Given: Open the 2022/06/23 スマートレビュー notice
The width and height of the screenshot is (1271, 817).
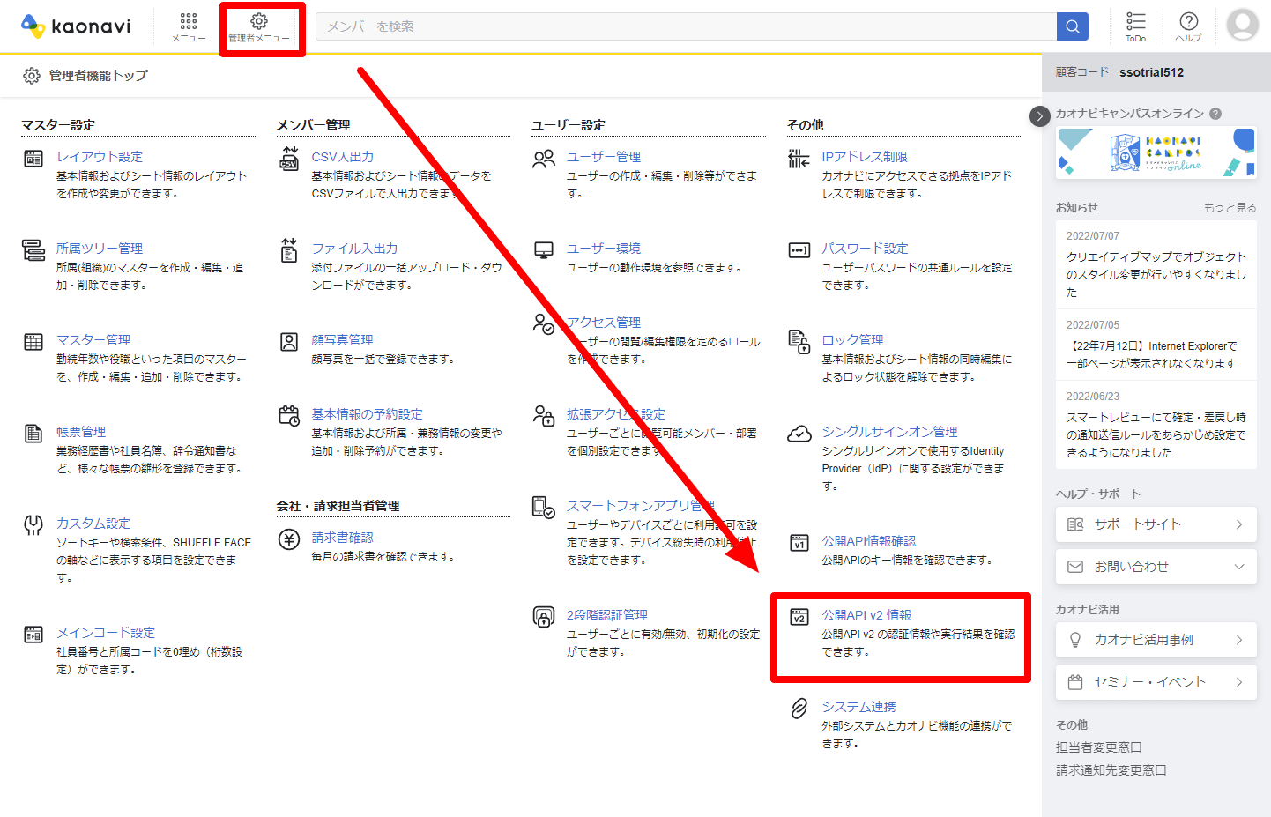Looking at the screenshot, I should point(1156,425).
